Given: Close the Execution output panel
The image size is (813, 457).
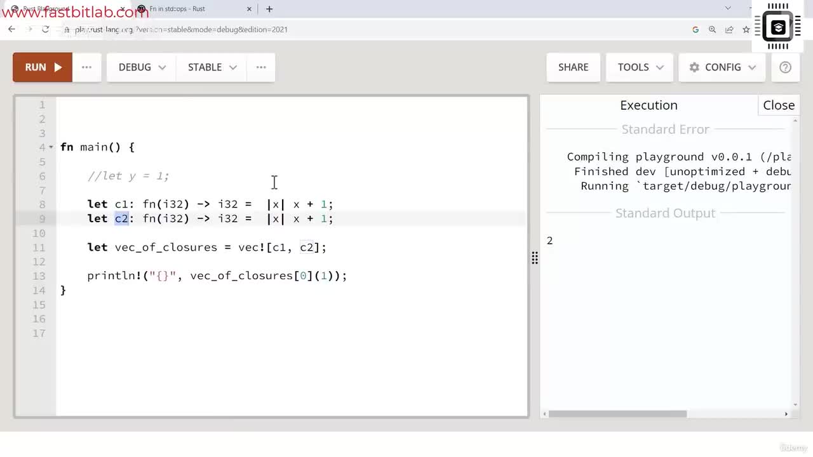Looking at the screenshot, I should pyautogui.click(x=779, y=105).
